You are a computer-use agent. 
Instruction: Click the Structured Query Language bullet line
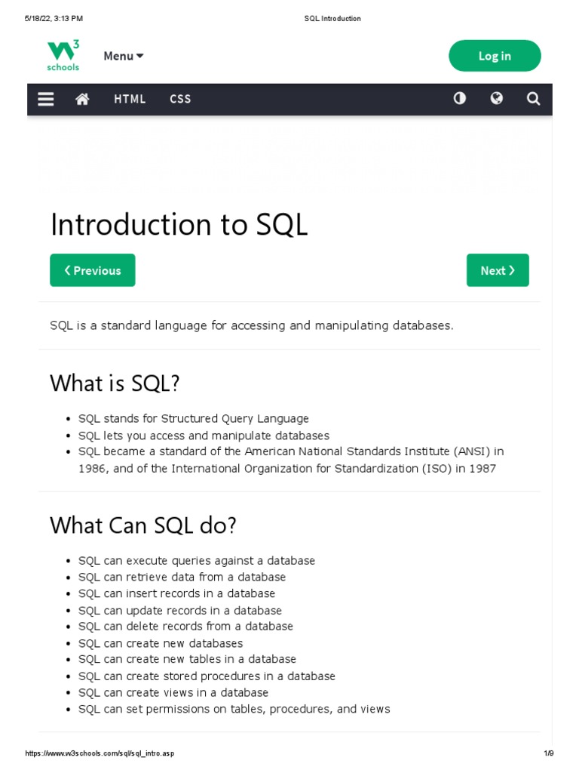click(x=194, y=418)
